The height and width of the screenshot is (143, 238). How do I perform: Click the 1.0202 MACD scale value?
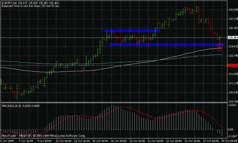[x=232, y=105]
